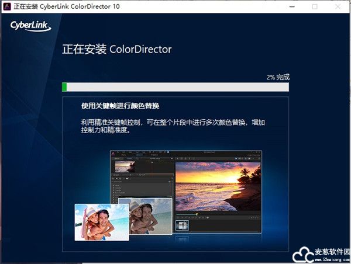Click the CyberLink logo
Screen dimensions: 351x264
tap(30, 26)
